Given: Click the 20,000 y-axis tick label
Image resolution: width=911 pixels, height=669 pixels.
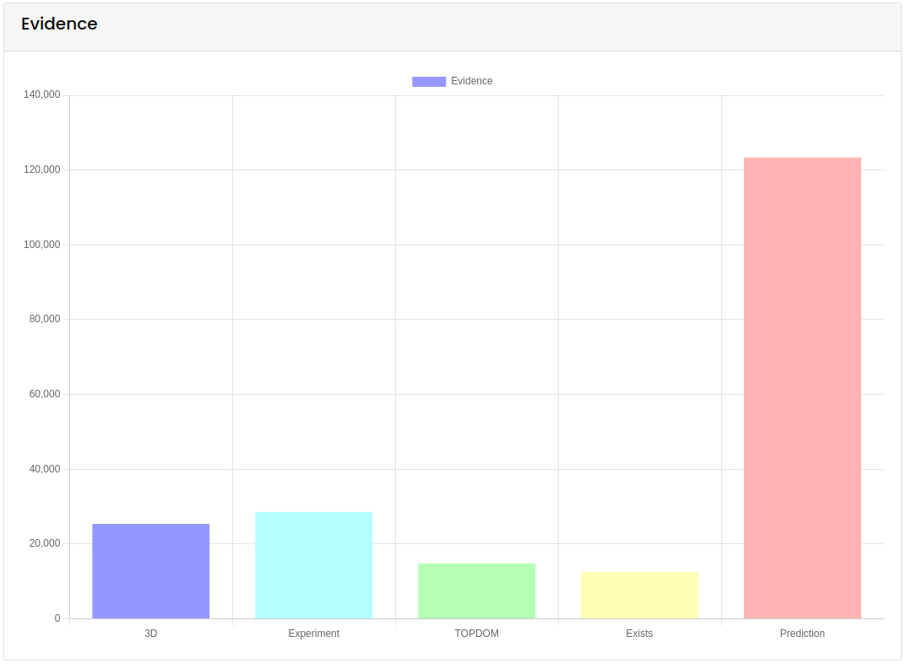Looking at the screenshot, I should click(44, 543).
